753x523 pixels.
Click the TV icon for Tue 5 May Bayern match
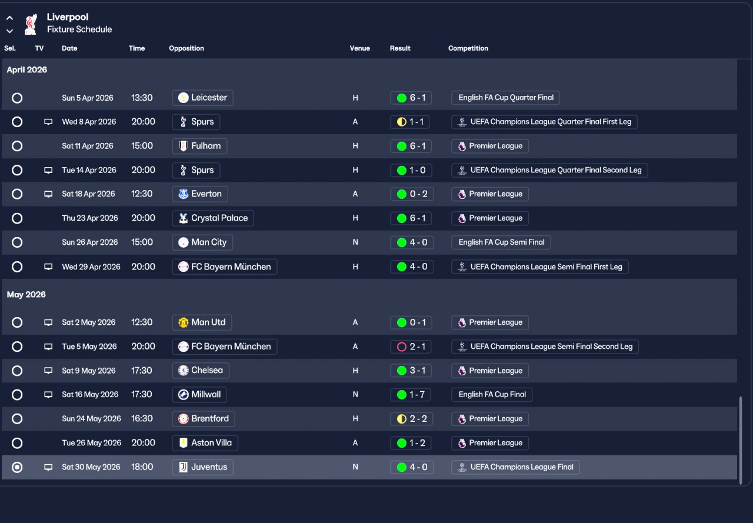click(48, 347)
